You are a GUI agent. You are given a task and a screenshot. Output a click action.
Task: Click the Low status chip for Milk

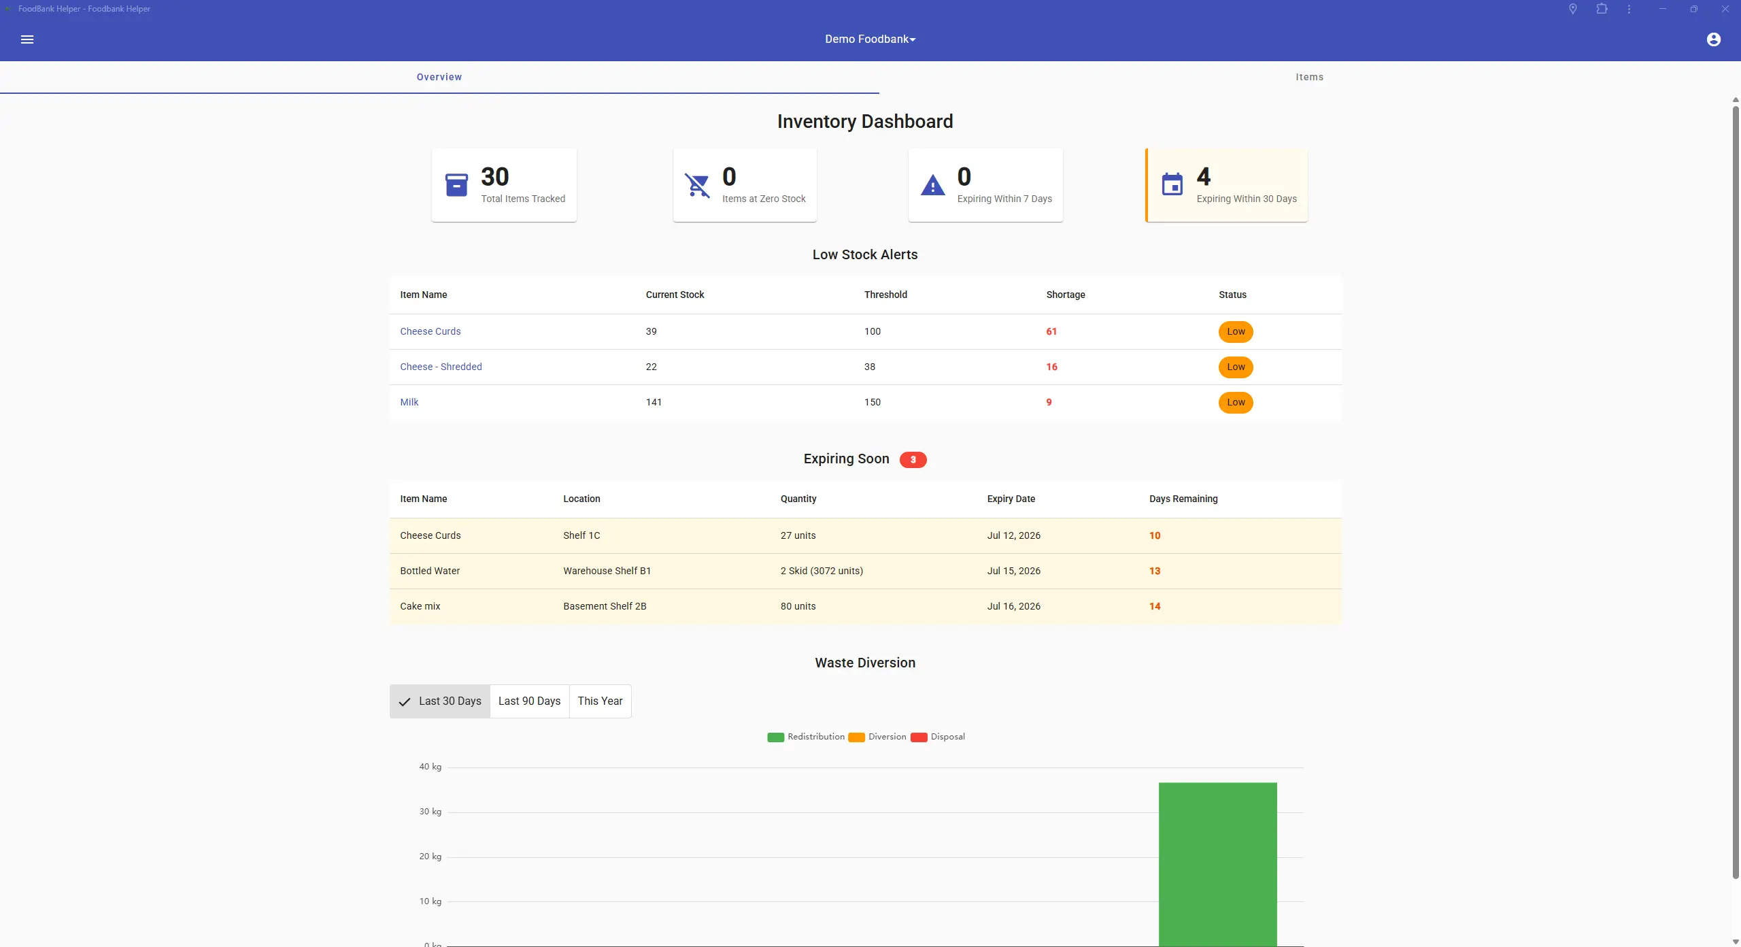pyautogui.click(x=1236, y=403)
